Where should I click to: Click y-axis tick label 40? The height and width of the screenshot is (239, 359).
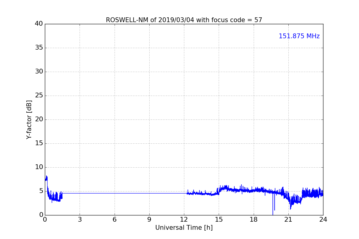tap(39, 24)
